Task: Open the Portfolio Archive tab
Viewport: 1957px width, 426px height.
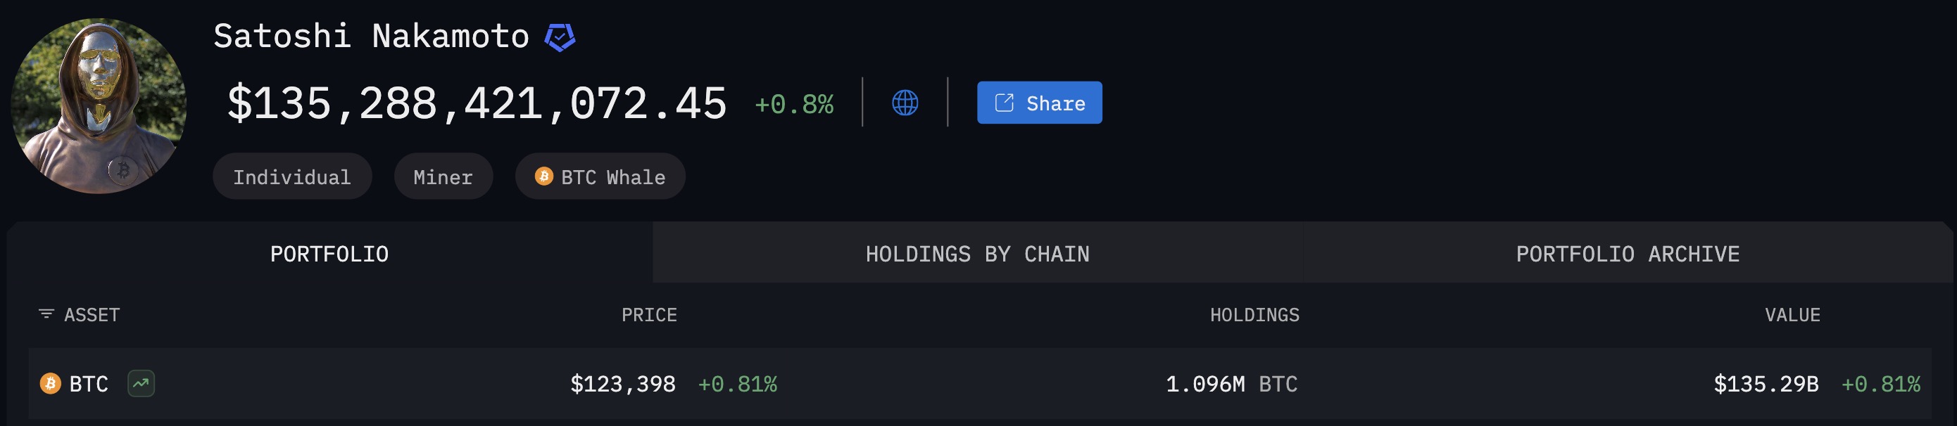Action: 1628,253
